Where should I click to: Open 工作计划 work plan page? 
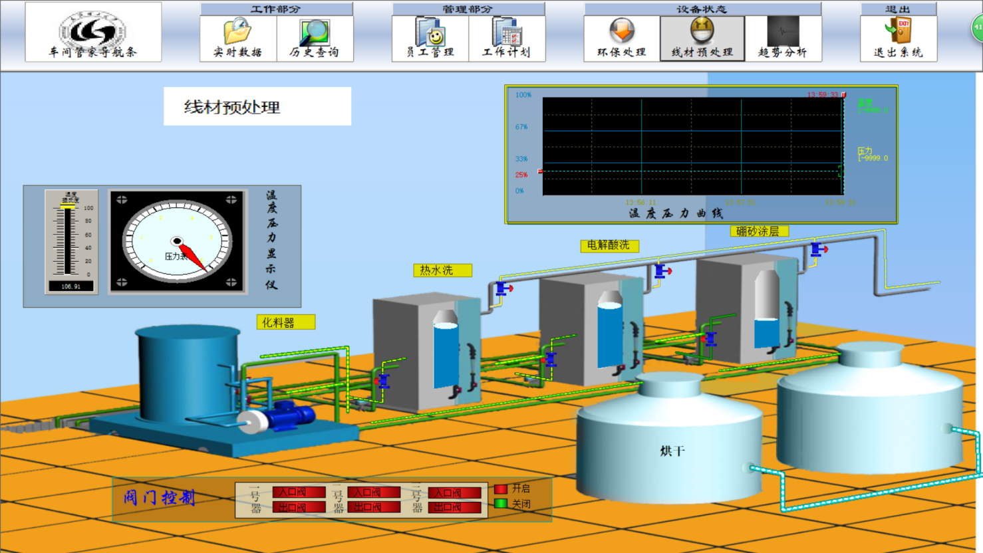point(507,39)
